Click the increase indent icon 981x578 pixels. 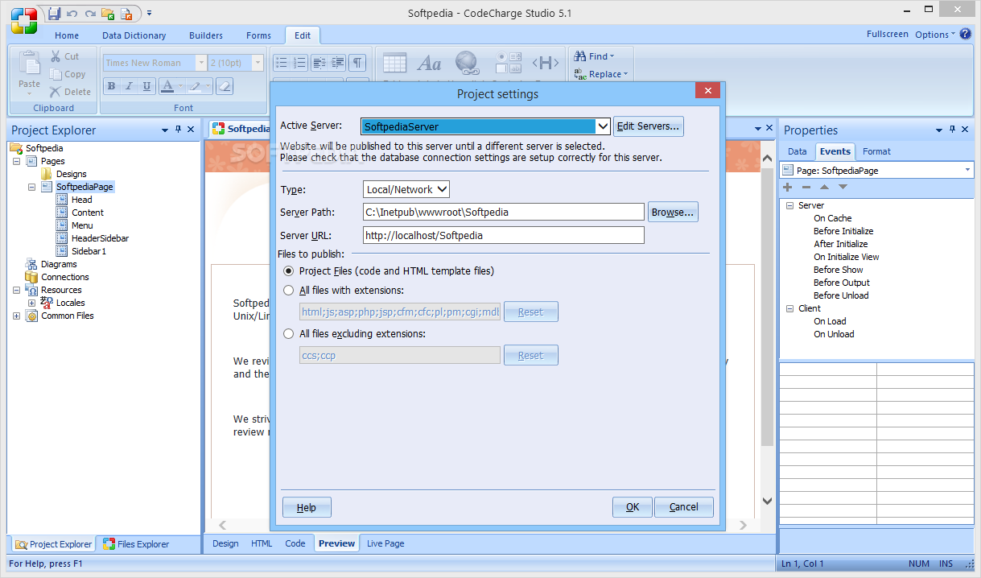coord(338,63)
